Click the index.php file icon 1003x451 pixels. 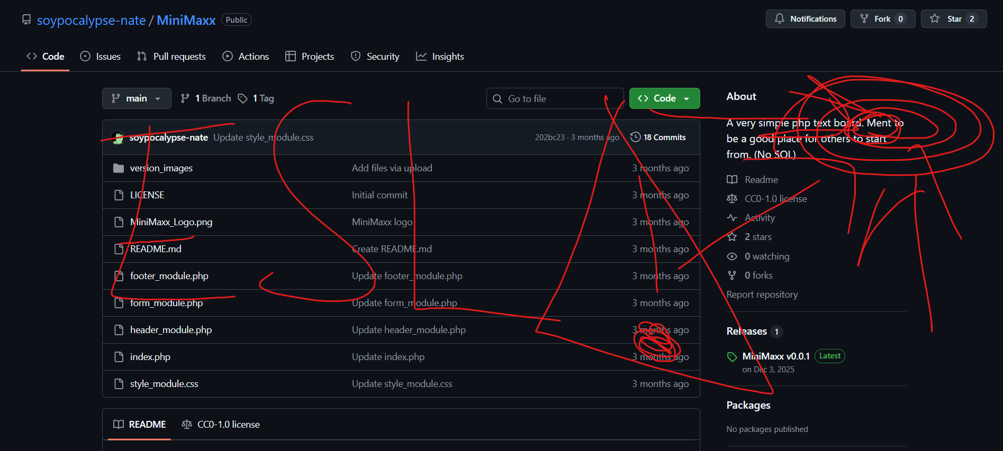[x=119, y=357]
